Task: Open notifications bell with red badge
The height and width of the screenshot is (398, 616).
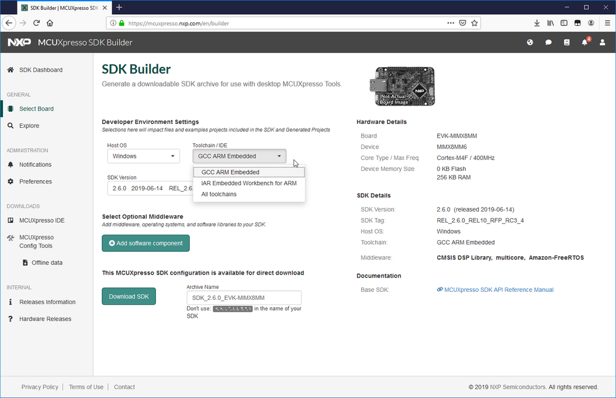Action: point(585,42)
